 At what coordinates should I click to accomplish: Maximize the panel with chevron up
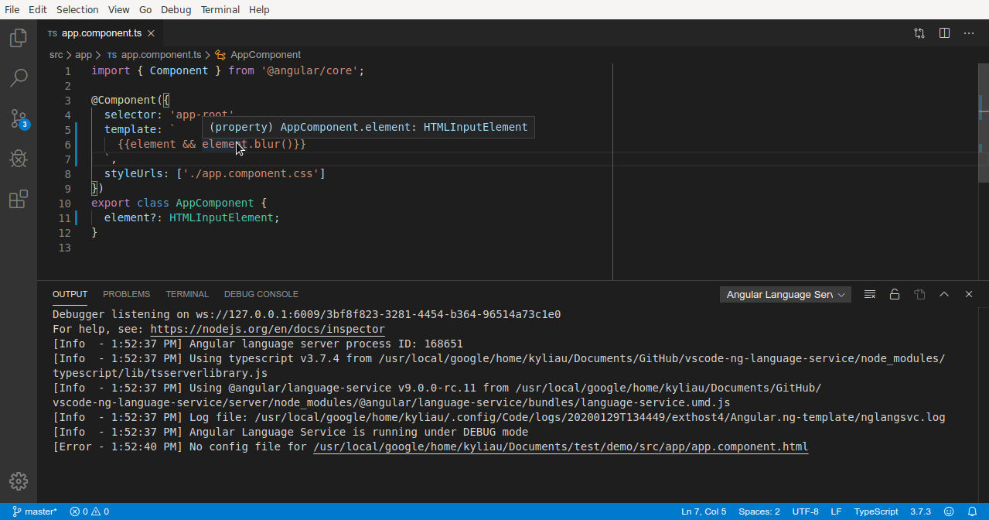944,294
